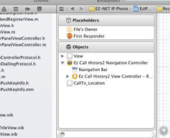Open rPanelViewController.h file
This screenshot has height=138, width=170.
(22, 38)
